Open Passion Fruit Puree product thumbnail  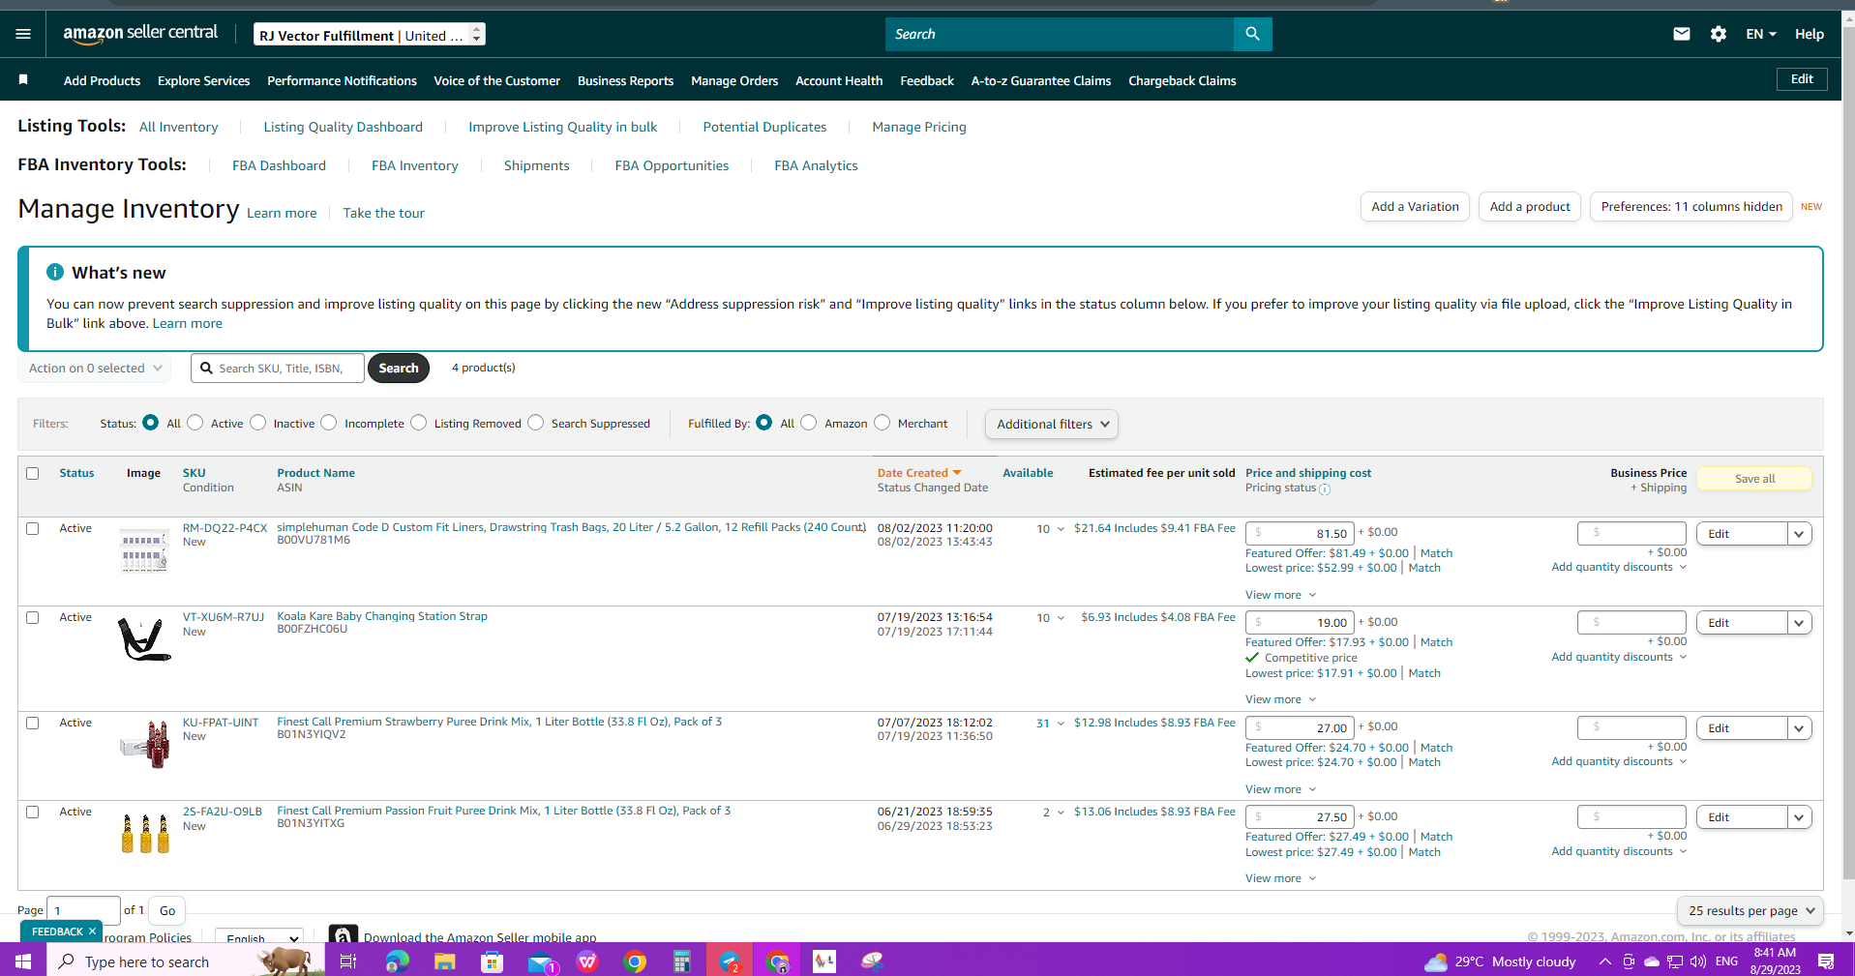(x=144, y=833)
